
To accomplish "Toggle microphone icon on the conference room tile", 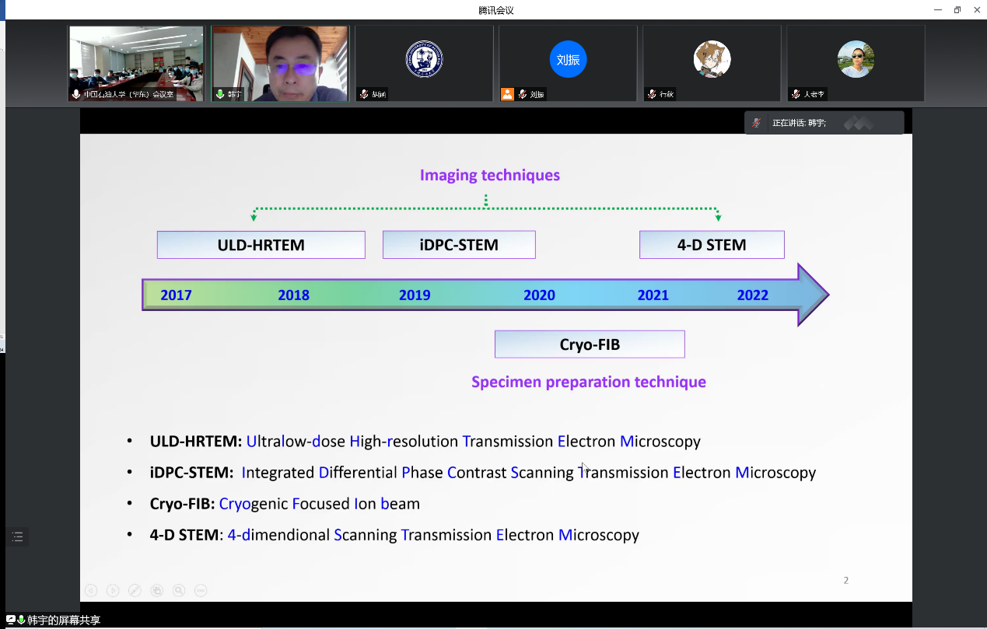I will [76, 94].
